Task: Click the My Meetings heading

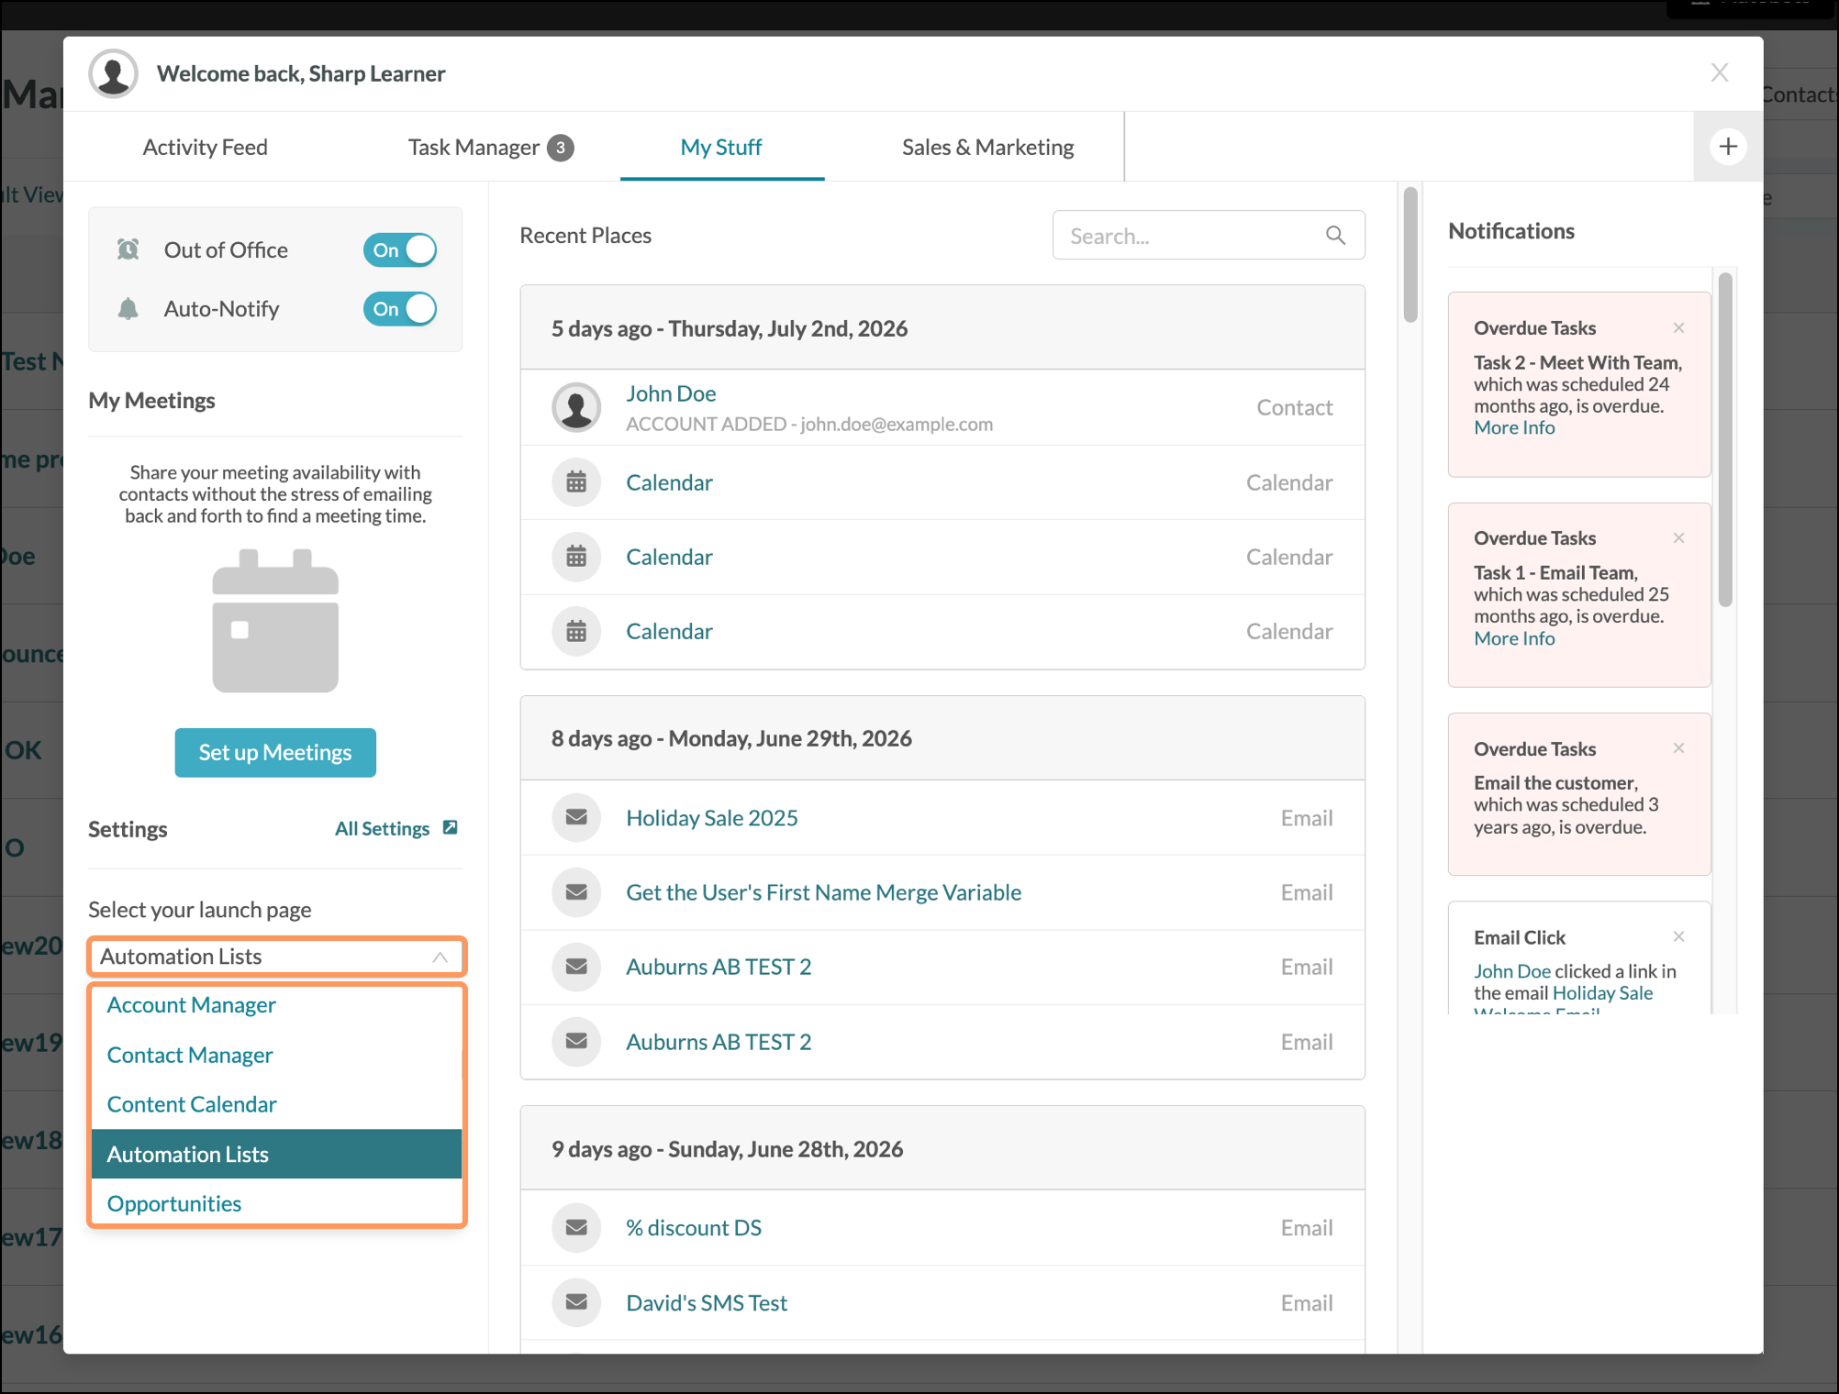Action: click(x=151, y=401)
